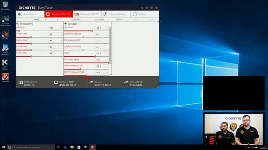This screenshot has width=268, height=150.
Task: Open the Recycle Bin desktop icon
Action: pyautogui.click(x=5, y=5)
